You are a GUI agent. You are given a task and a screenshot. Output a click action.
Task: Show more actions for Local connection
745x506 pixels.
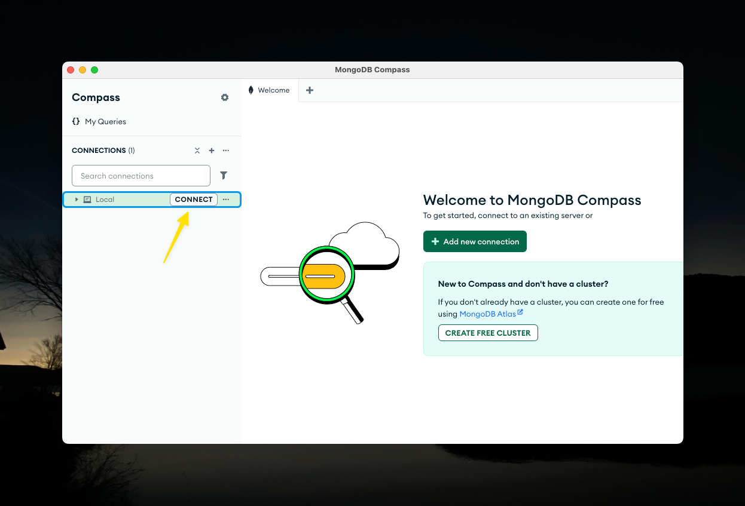[226, 200]
